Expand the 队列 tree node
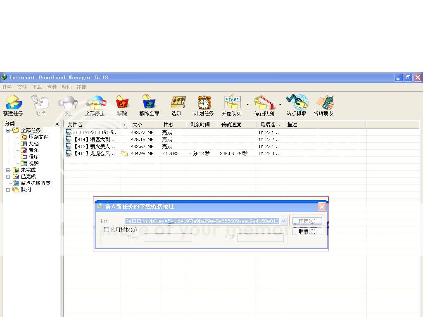The image size is (423, 317). click(8, 190)
